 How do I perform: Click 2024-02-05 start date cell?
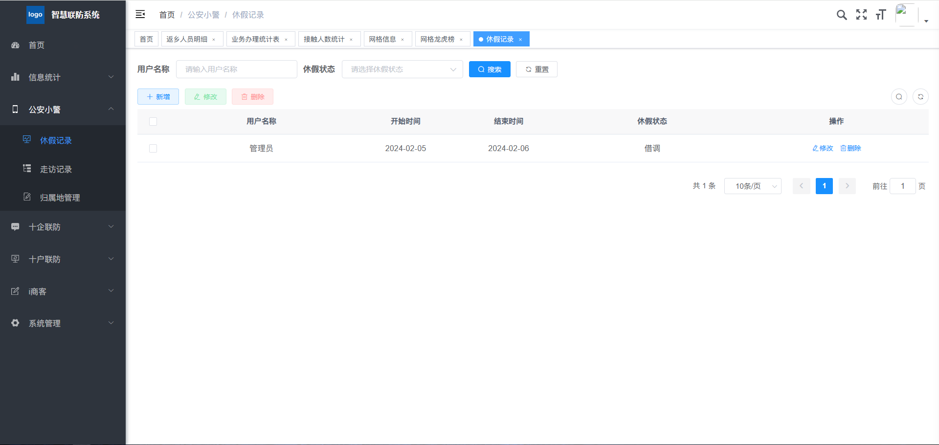[405, 148]
